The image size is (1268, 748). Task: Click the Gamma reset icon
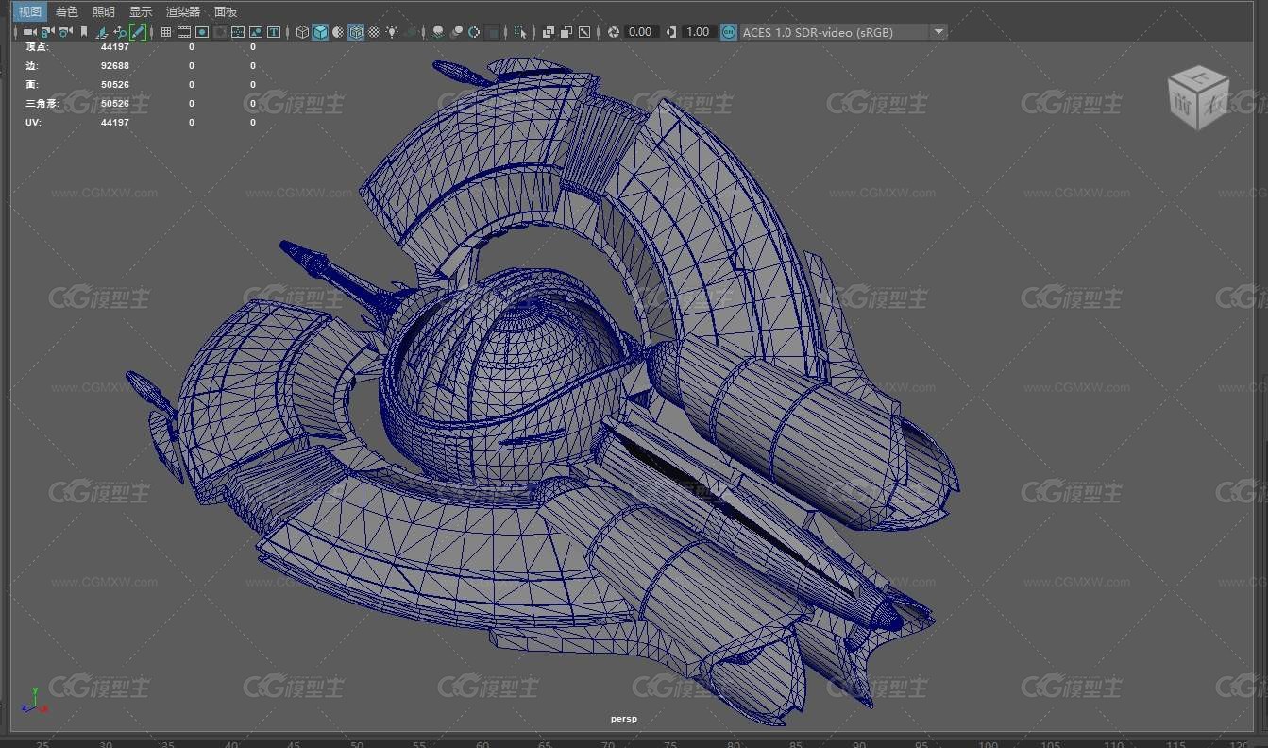pos(671,32)
